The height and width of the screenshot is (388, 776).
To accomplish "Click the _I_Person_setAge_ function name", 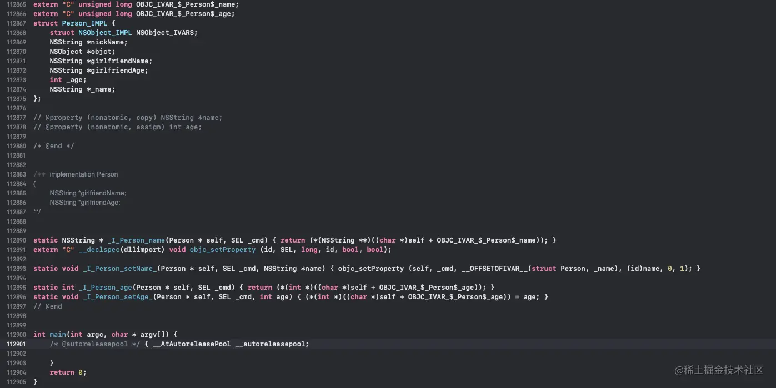I will click(x=117, y=297).
